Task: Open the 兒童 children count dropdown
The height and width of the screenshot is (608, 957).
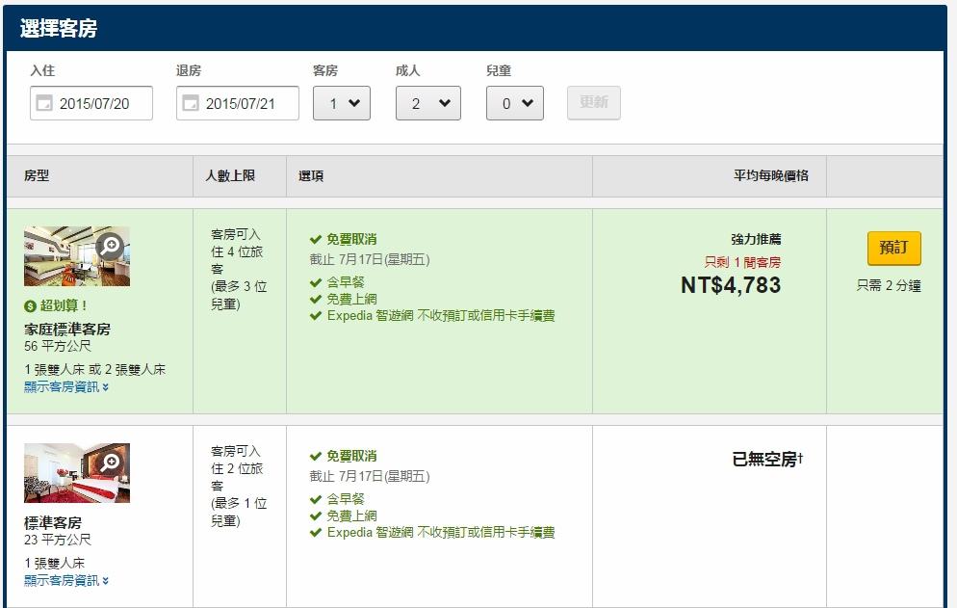Action: click(514, 103)
